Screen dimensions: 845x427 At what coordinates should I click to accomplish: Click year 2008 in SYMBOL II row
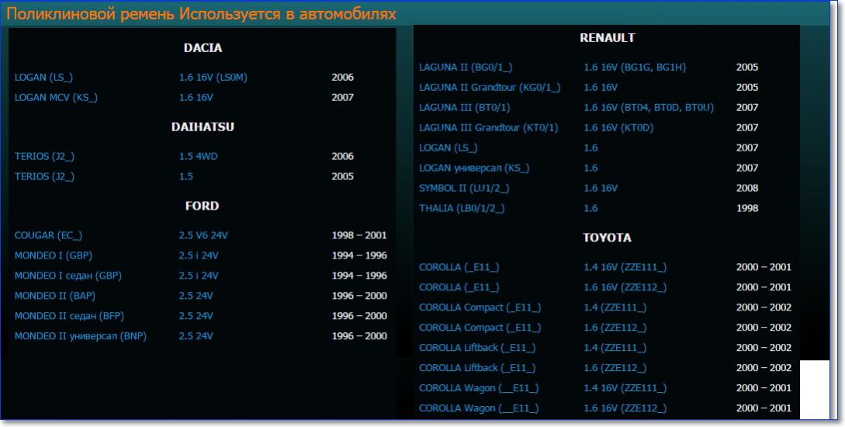pos(747,188)
